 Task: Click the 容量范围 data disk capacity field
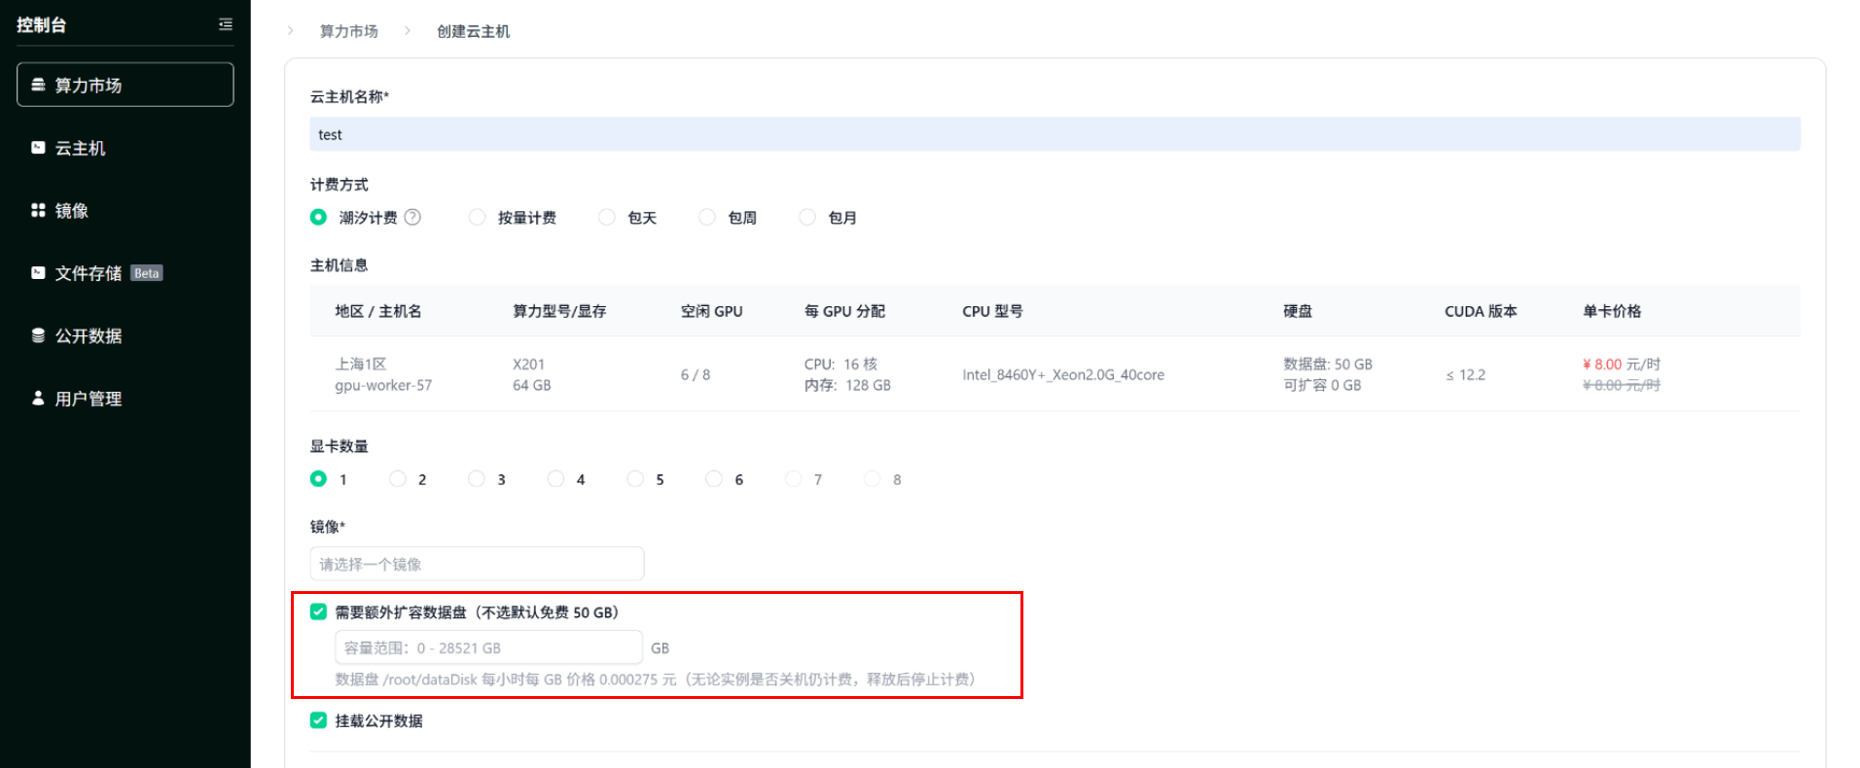click(x=488, y=647)
